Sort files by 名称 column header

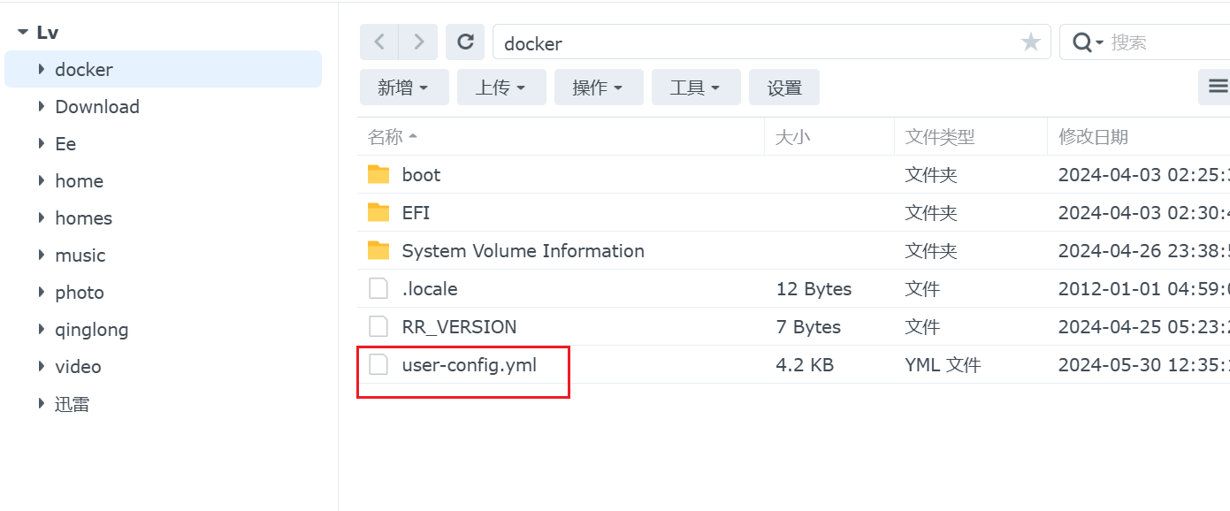pyautogui.click(x=386, y=137)
